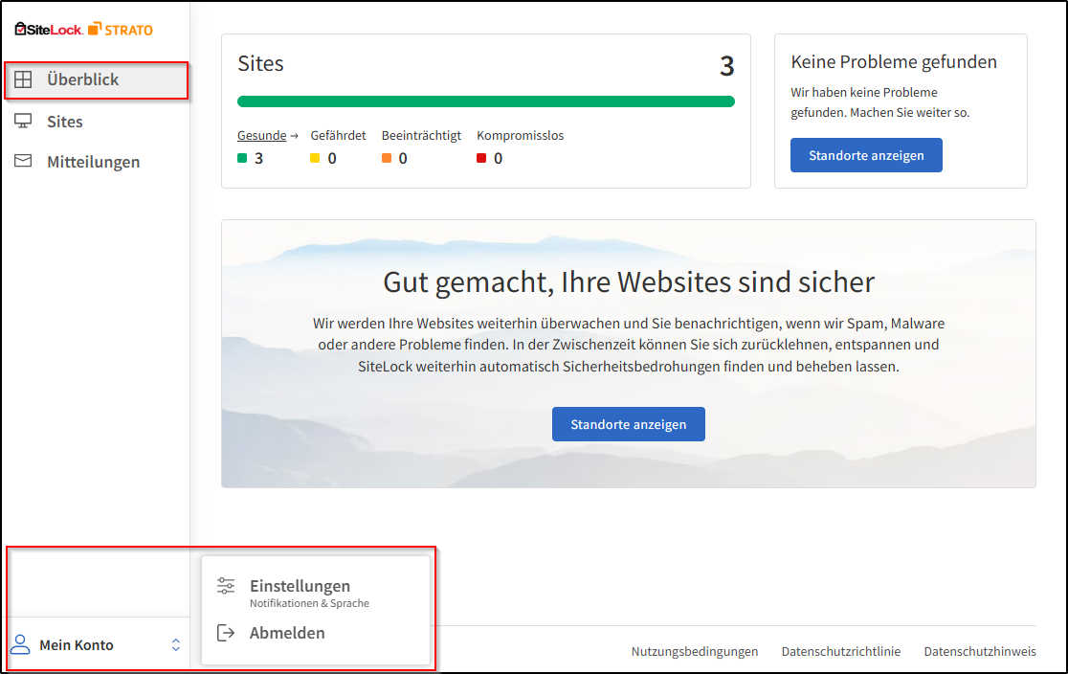Open the Nutzungsbedingungen link
1068x674 pixels.
[695, 651]
